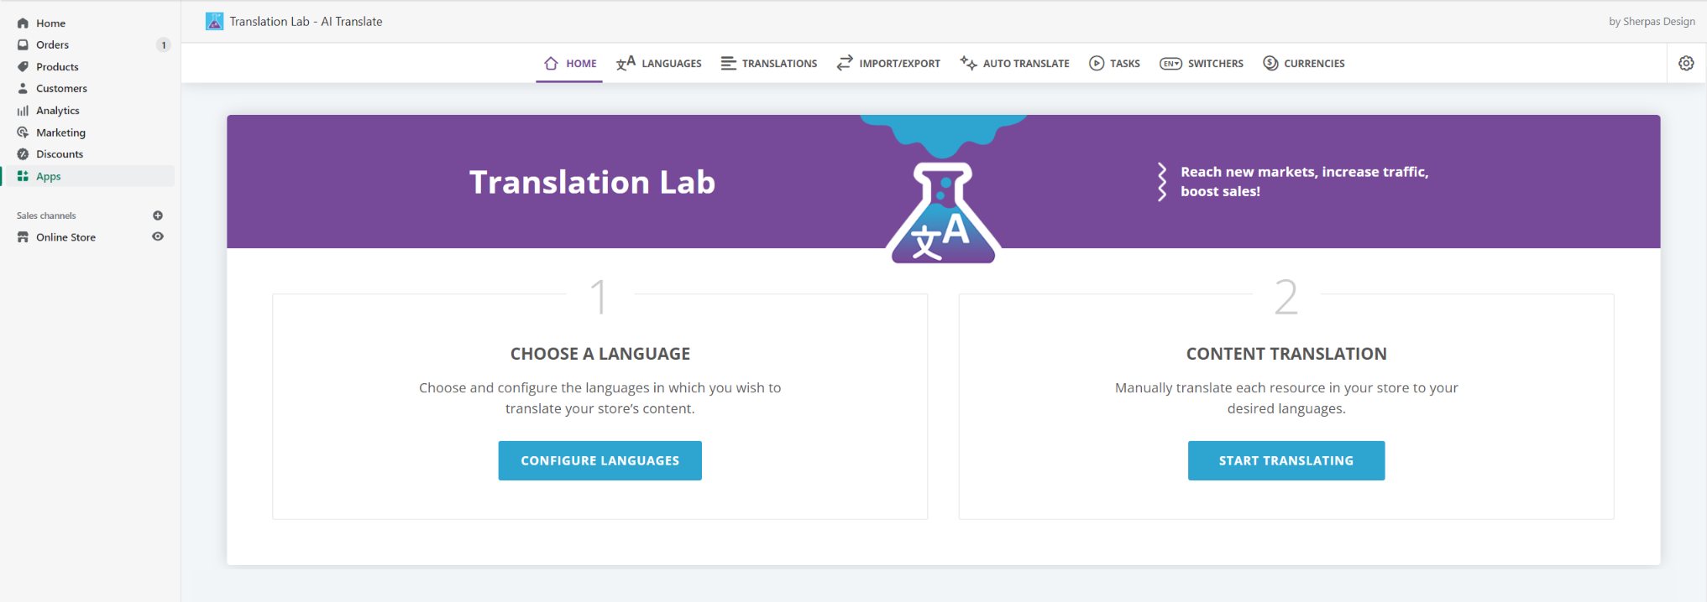Image resolution: width=1707 pixels, height=602 pixels.
Task: Click the Home icon in sidebar
Action: tap(23, 23)
